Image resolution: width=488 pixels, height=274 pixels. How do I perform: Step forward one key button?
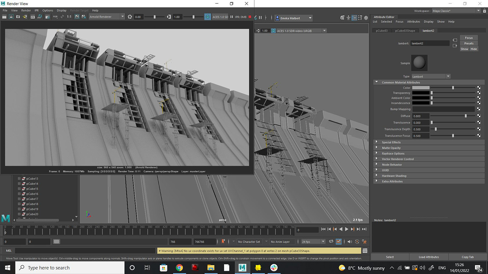click(x=353, y=229)
